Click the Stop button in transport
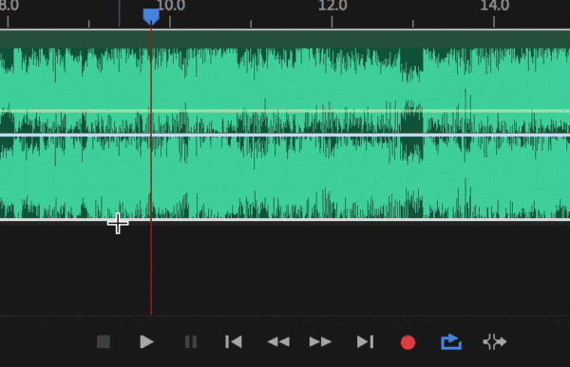 (x=104, y=342)
